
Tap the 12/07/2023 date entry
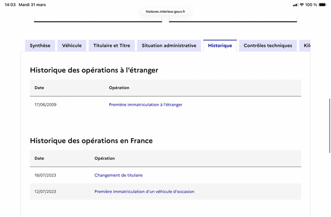click(46, 191)
